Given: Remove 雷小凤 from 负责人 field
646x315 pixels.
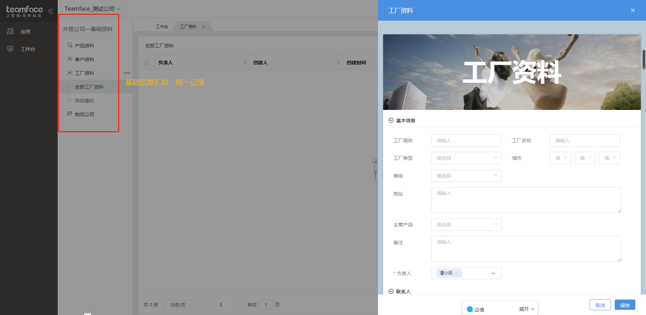Looking at the screenshot, I should click(x=456, y=273).
